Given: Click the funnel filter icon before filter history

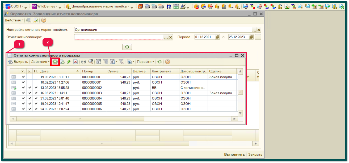Looking at the screenshot, I should (x=106, y=62).
